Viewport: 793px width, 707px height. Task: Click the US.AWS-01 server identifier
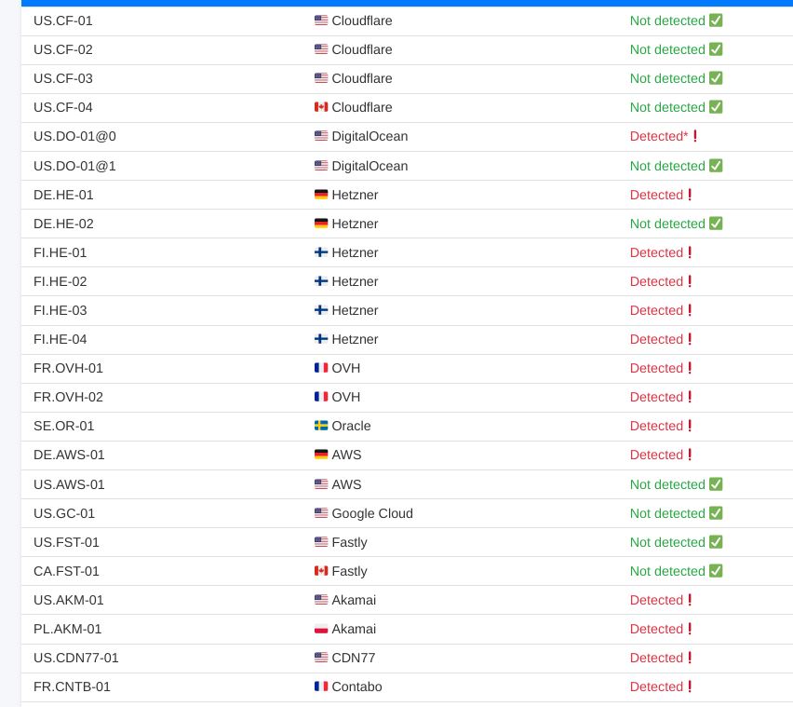tap(69, 484)
